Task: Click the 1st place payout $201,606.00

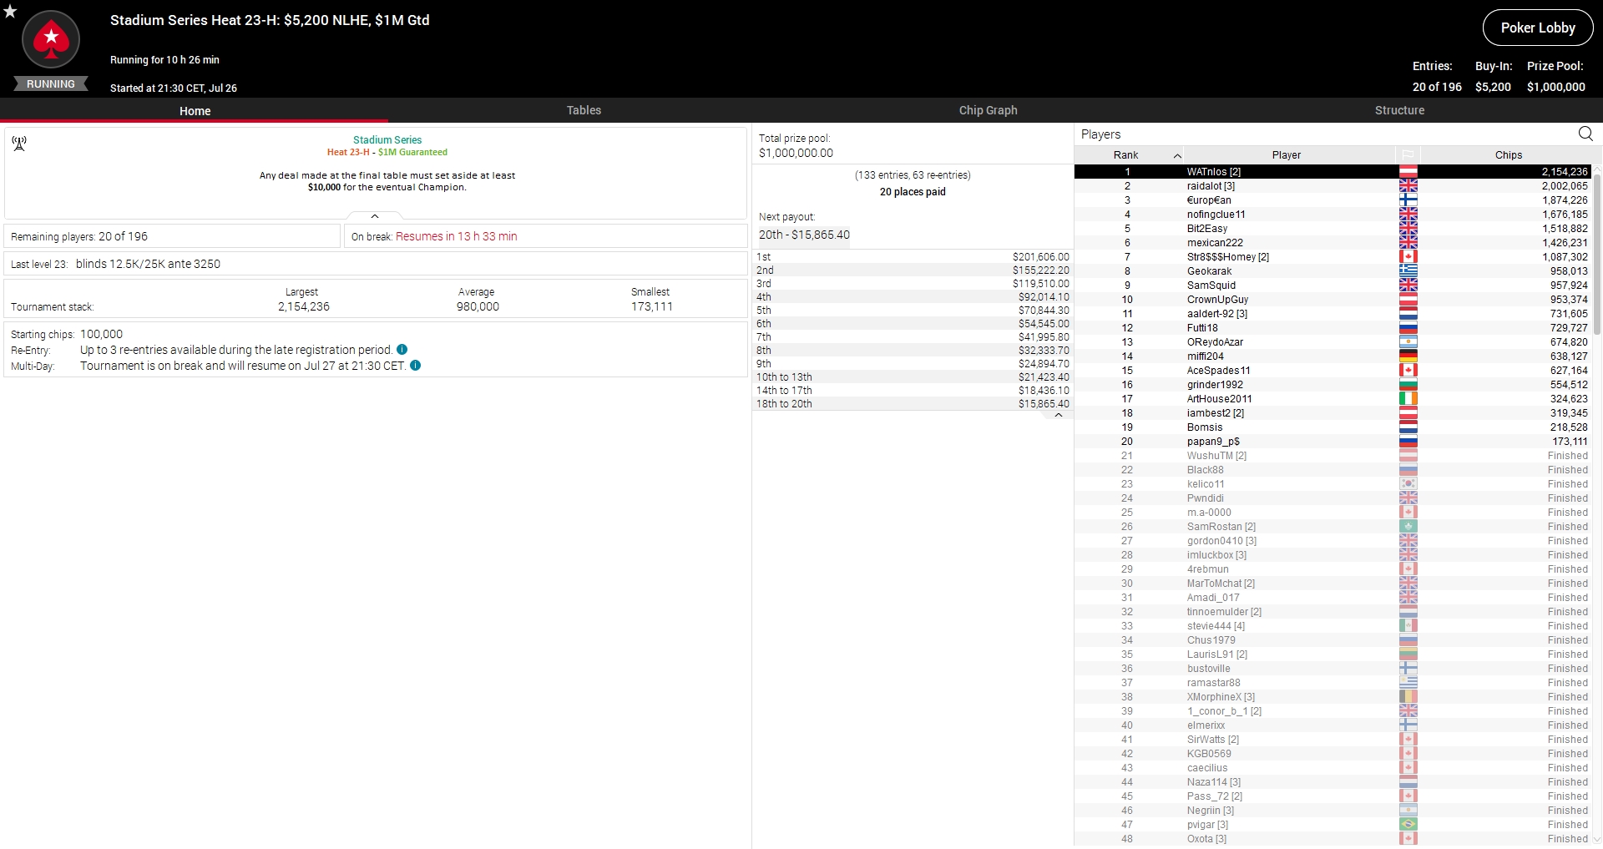Action: point(1040,257)
